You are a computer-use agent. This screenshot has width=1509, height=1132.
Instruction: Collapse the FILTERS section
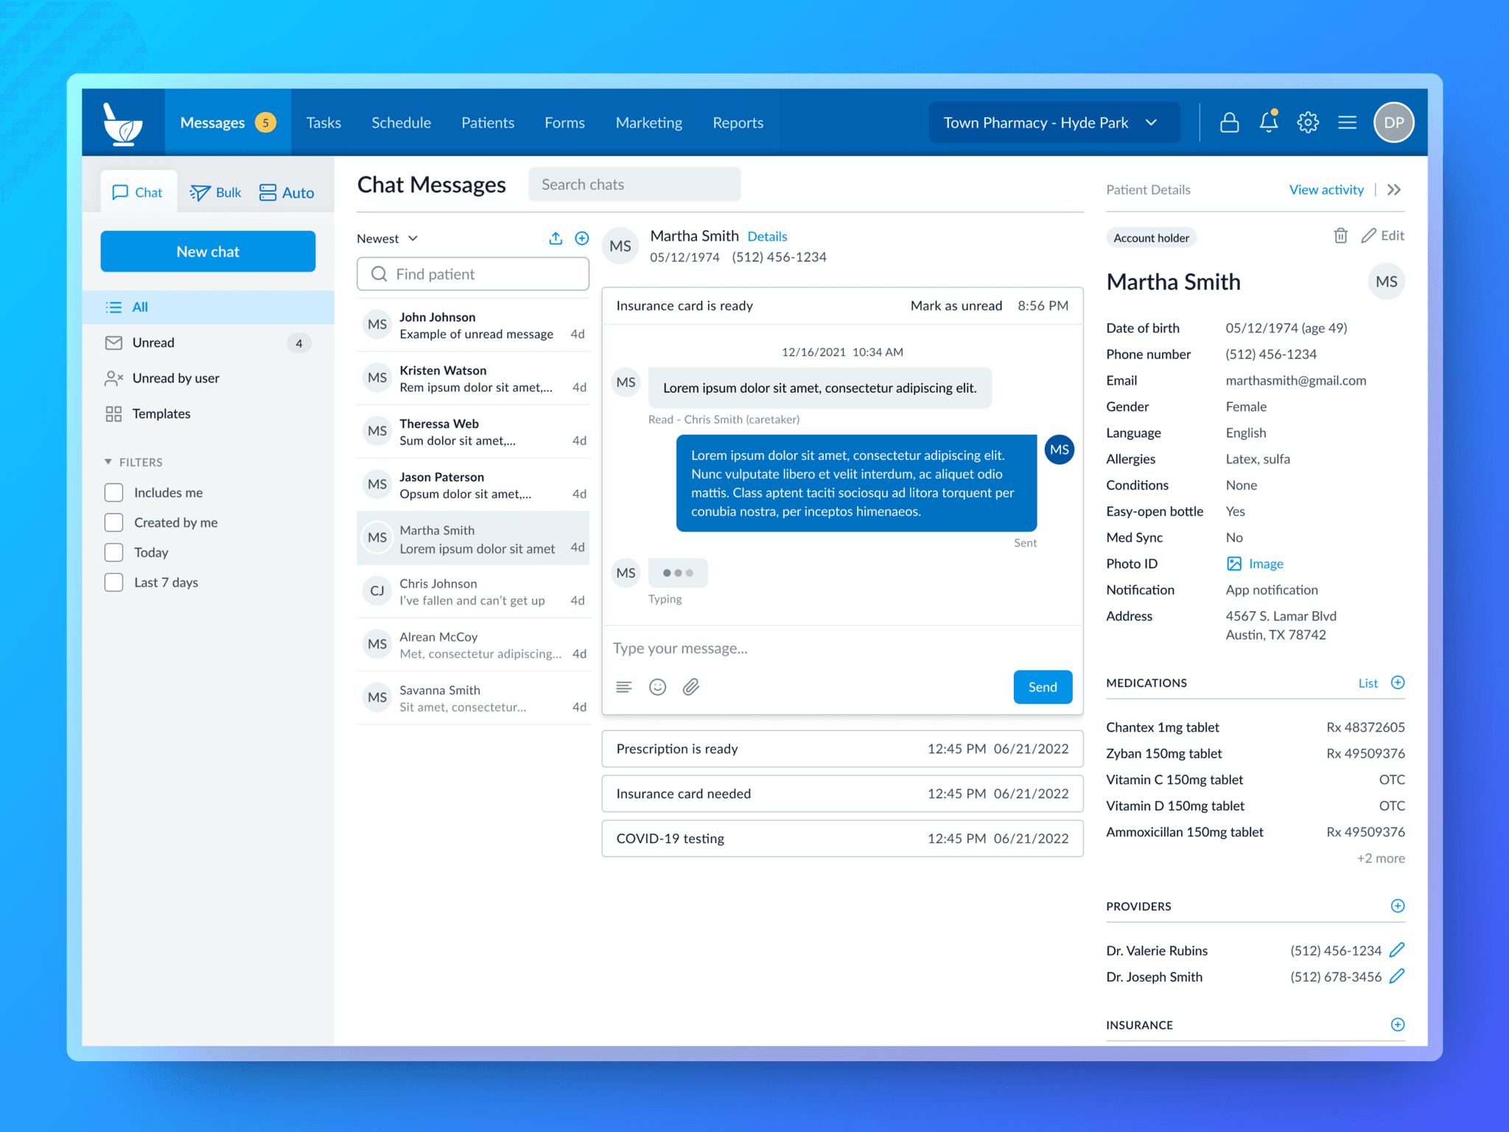(108, 462)
